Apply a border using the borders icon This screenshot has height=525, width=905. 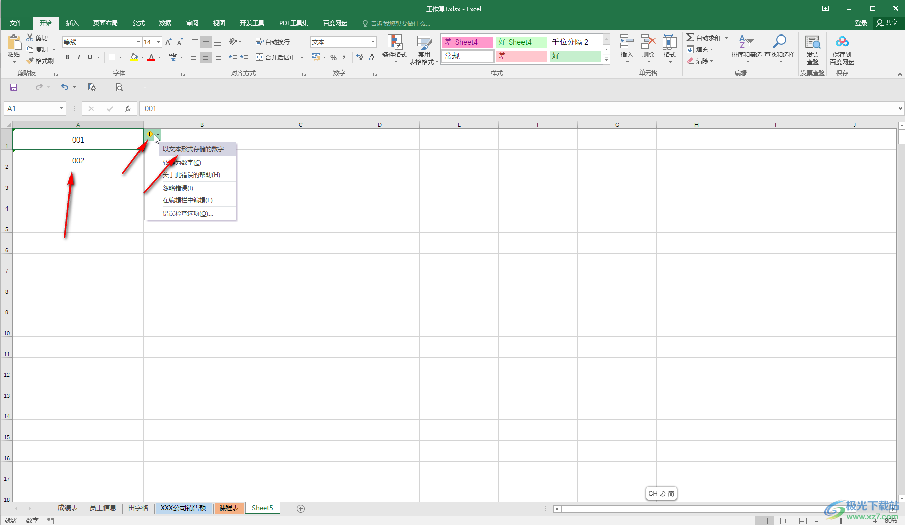[112, 57]
